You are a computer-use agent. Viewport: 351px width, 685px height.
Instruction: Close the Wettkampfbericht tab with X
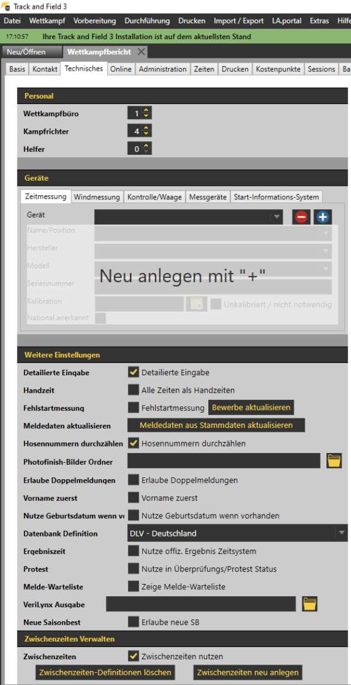pos(141,51)
